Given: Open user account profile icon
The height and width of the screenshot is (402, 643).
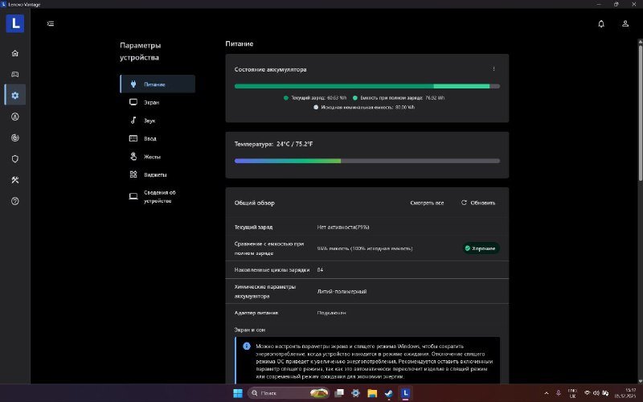Looking at the screenshot, I should coord(625,24).
